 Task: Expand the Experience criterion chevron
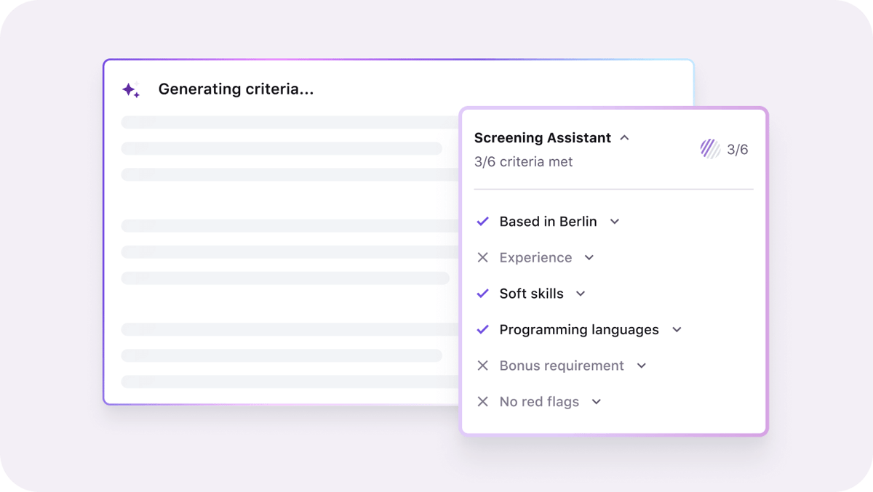589,258
